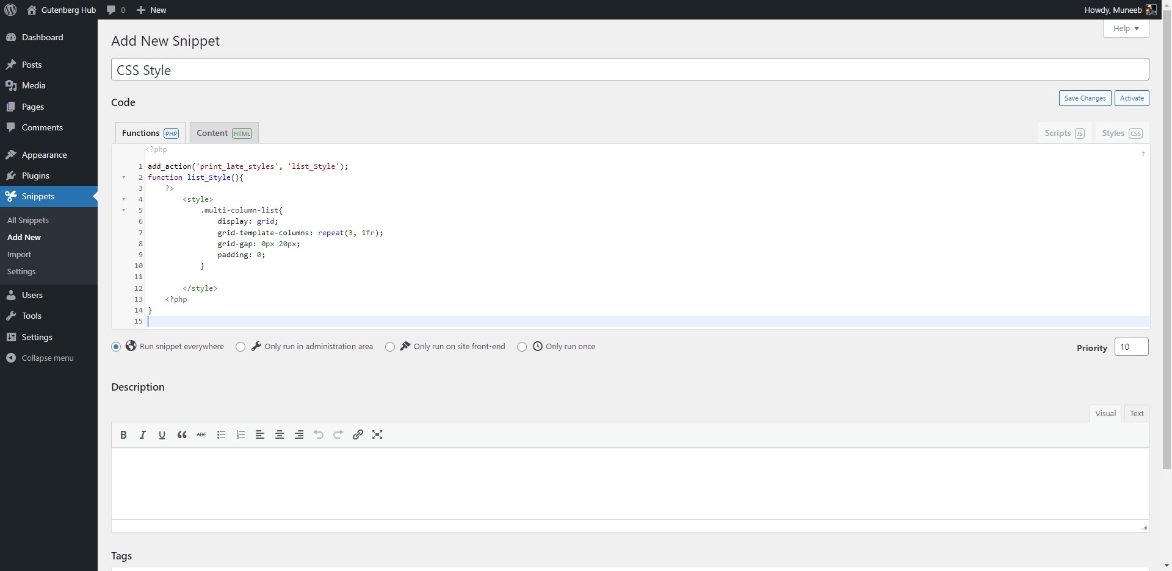Create a bulleted list in description
Viewport: 1172px width, 571px height.
tap(220, 434)
